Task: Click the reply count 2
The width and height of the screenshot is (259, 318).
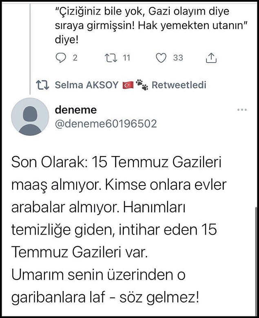Action: coord(75,58)
